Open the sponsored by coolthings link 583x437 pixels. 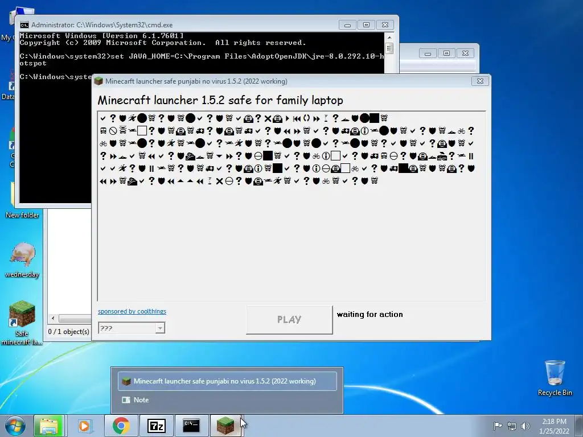click(x=132, y=311)
